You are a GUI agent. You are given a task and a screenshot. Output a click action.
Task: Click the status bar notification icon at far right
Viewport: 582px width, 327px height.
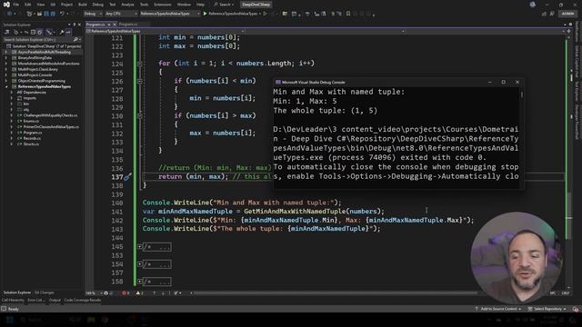click(x=576, y=309)
